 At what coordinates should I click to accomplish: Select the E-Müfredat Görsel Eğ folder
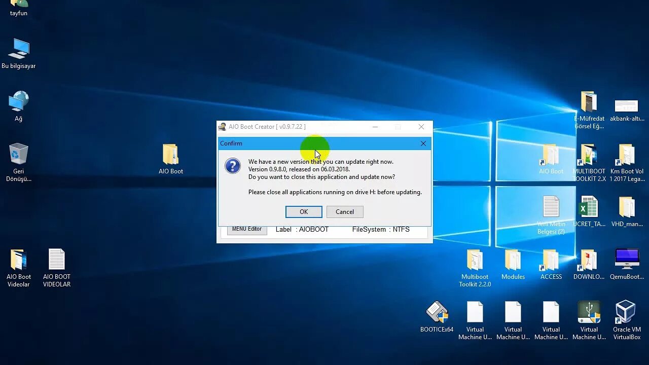point(589,110)
